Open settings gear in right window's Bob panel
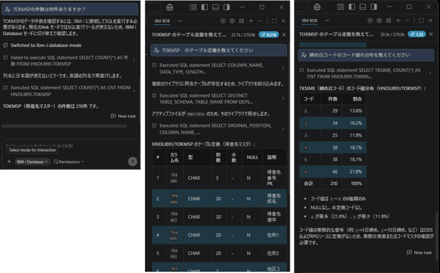The width and height of the screenshot is (440, 273). coord(380,21)
